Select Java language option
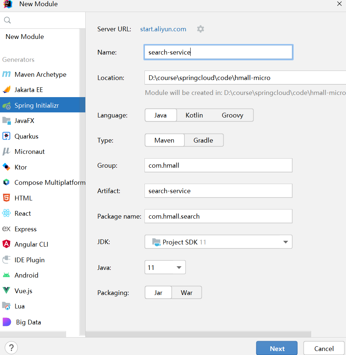Viewport: 346px width, 355px height. (x=160, y=115)
